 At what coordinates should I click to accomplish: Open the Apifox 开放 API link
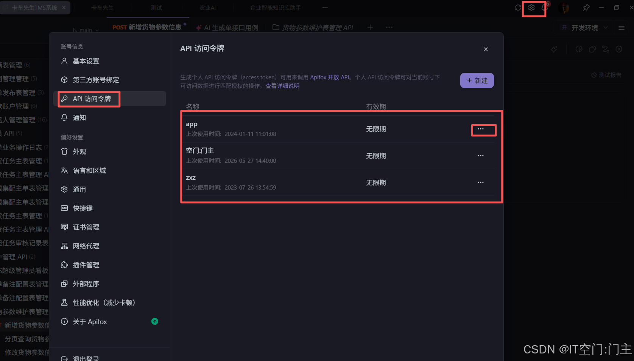pyautogui.click(x=330, y=77)
